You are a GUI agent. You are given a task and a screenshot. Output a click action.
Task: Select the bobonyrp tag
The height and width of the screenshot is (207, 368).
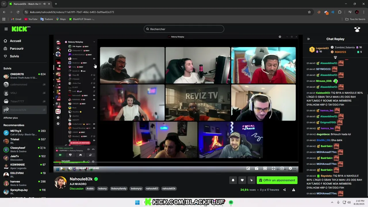click(136, 189)
